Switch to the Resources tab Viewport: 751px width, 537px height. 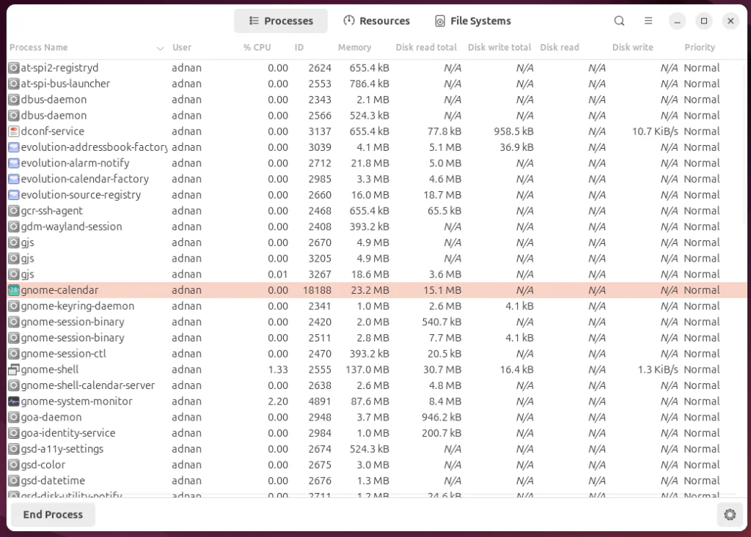(x=376, y=21)
